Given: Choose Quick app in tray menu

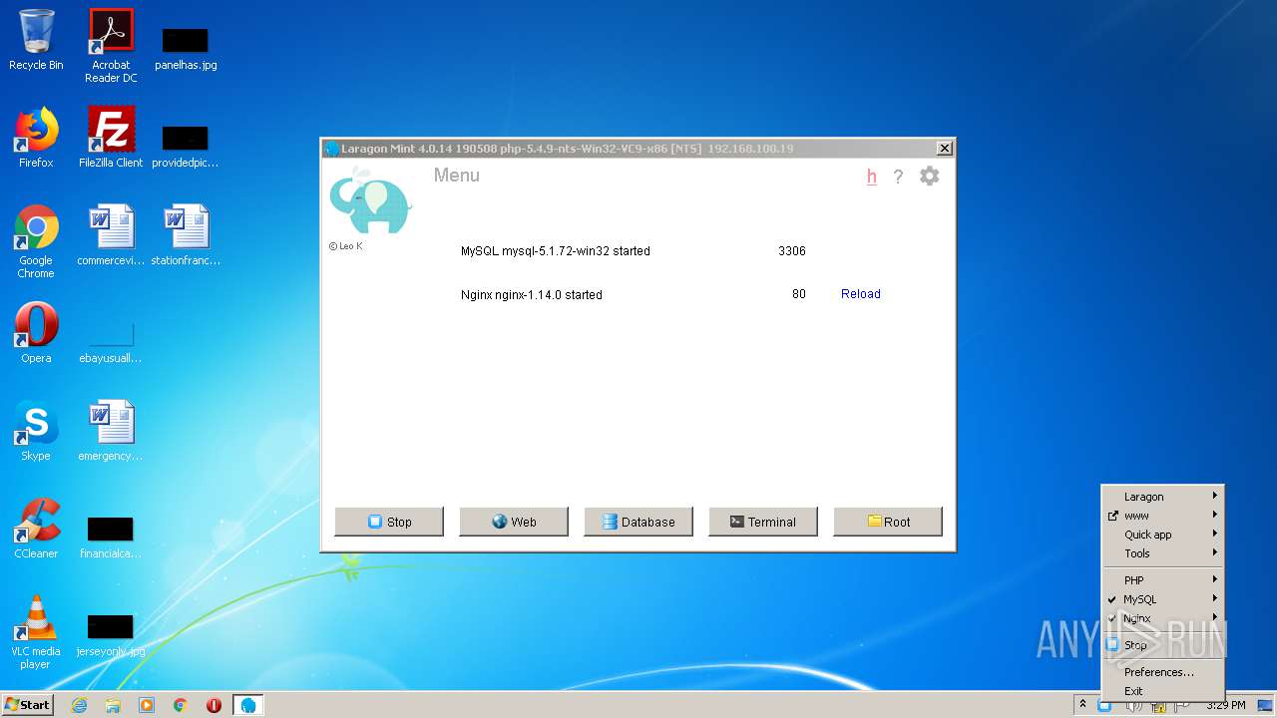Looking at the screenshot, I should click(x=1162, y=535).
